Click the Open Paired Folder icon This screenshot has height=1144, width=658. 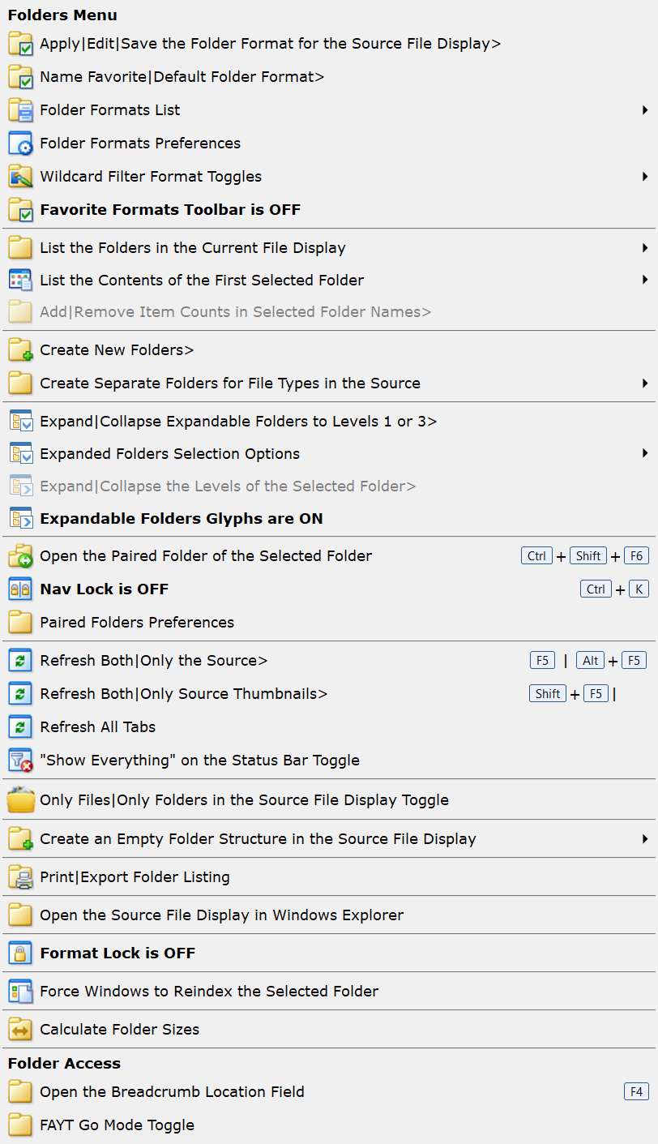pyautogui.click(x=19, y=556)
